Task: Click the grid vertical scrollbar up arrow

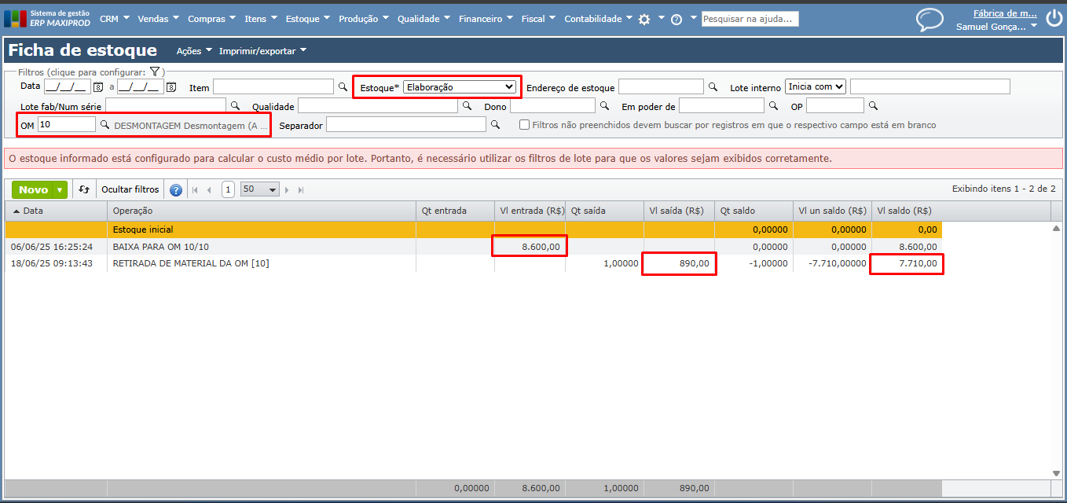Action: (x=1057, y=228)
